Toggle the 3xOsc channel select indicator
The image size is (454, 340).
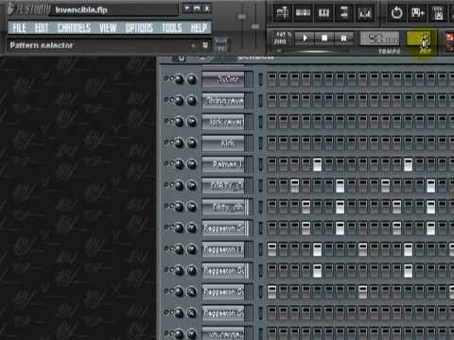click(260, 79)
